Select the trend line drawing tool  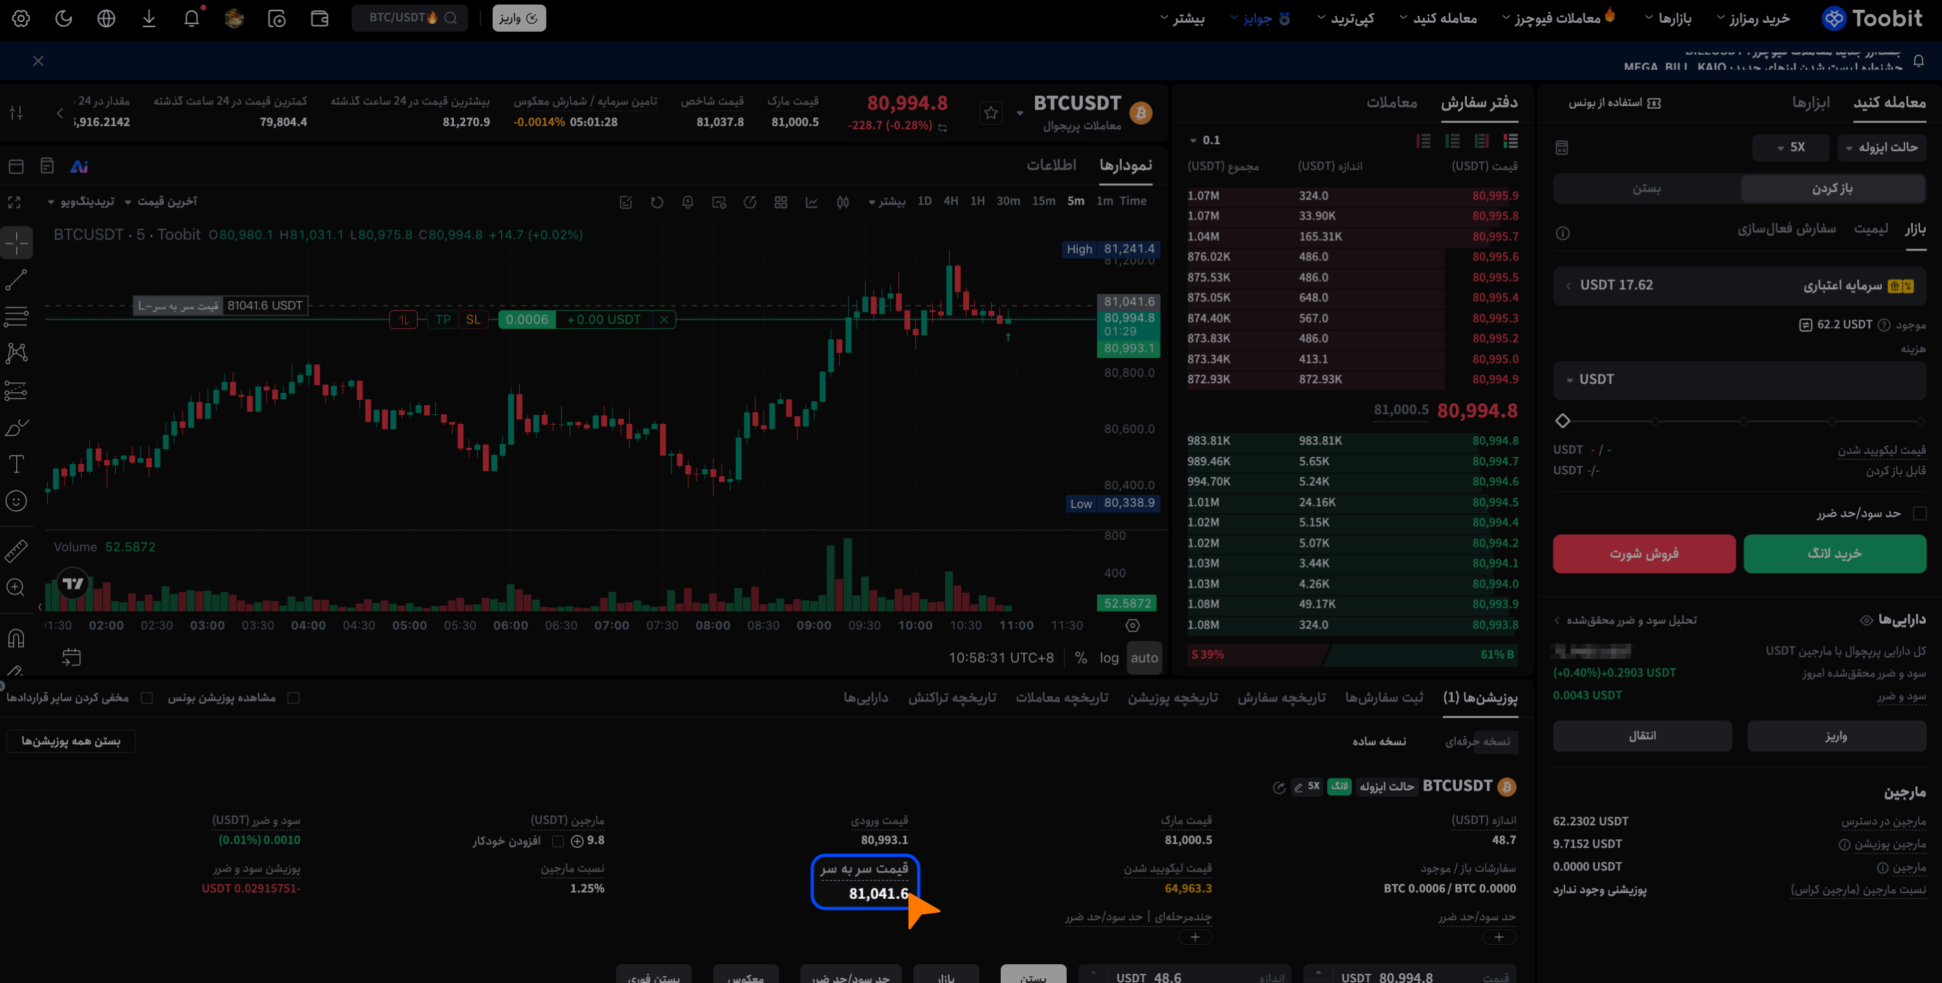[16, 280]
